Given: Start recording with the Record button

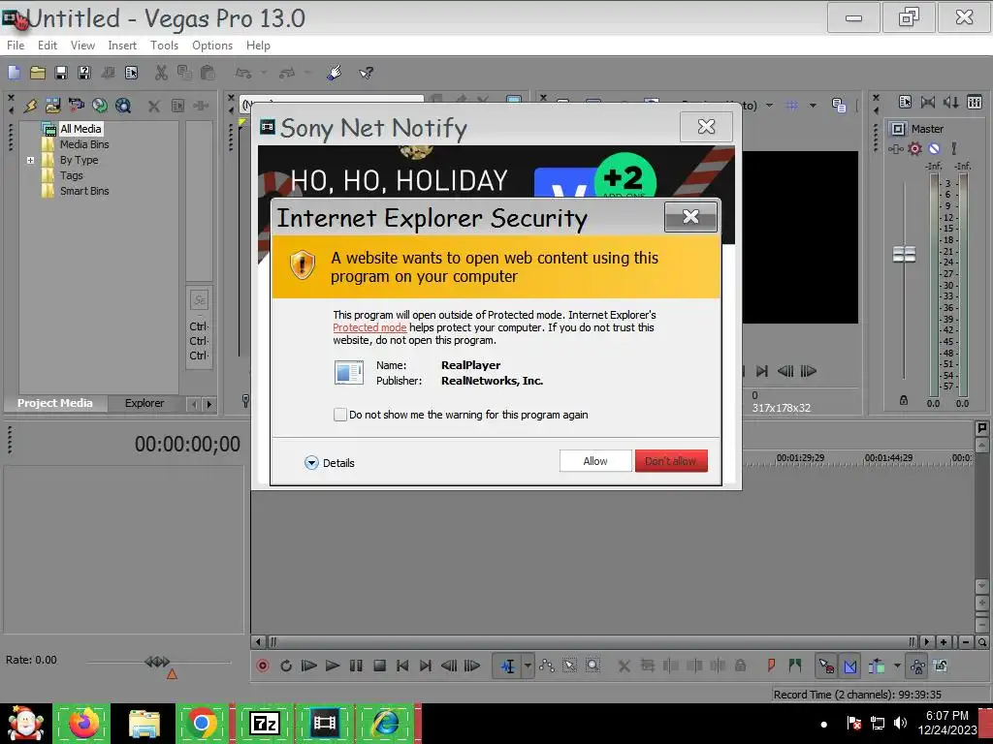Looking at the screenshot, I should click(x=262, y=666).
